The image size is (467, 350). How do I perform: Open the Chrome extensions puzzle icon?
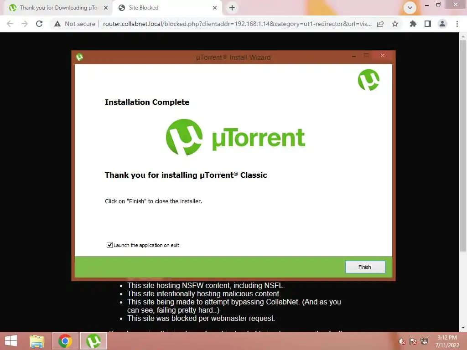tap(413, 24)
